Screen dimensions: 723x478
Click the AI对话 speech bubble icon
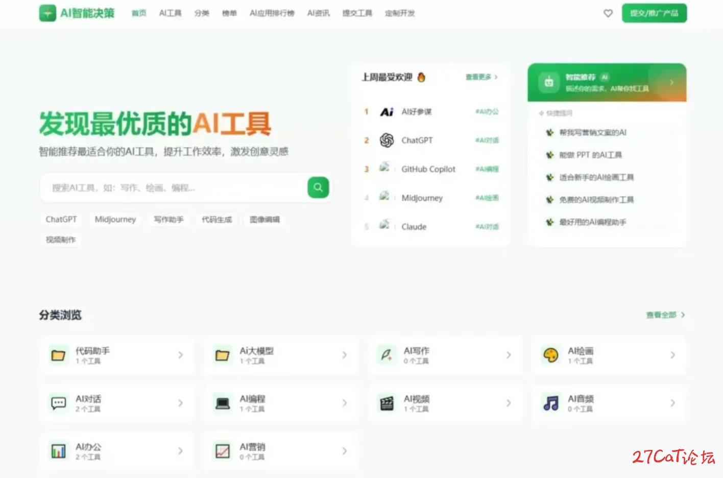tap(58, 403)
